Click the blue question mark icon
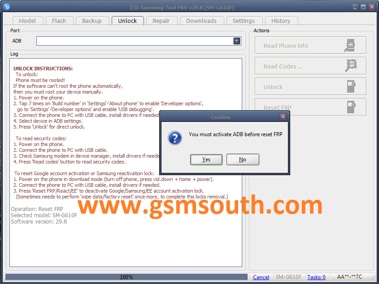379x284 pixels. pos(175,138)
